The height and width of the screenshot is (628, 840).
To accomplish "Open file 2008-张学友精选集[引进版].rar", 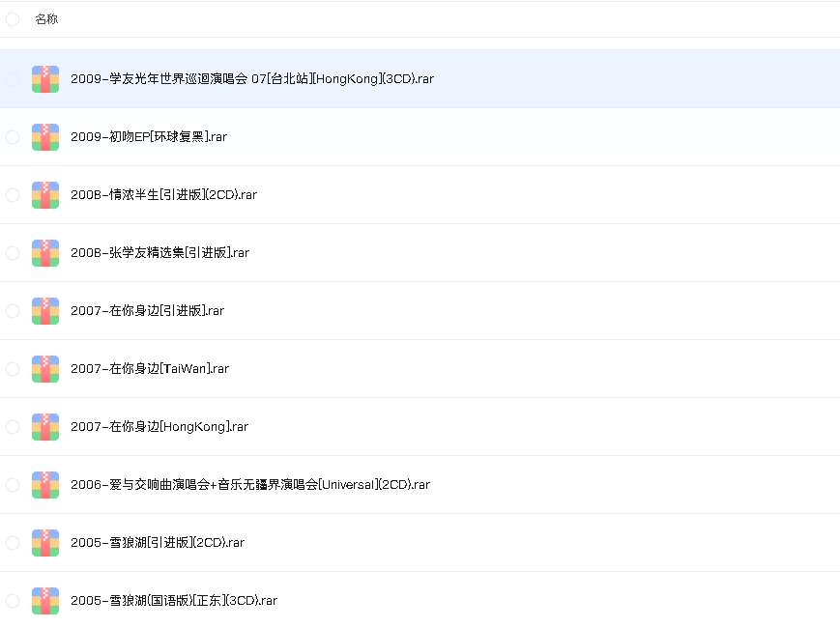I will click(160, 252).
